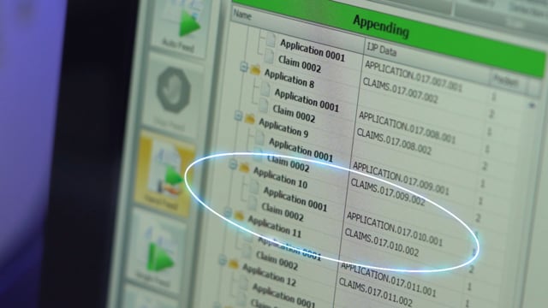
Task: Click the folder icon beside Application 9
Action: pyautogui.click(x=249, y=120)
